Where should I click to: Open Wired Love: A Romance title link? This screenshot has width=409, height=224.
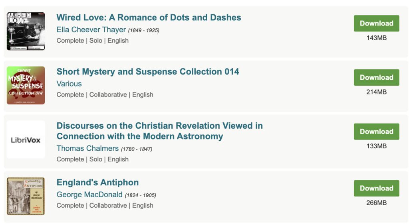[149, 18]
